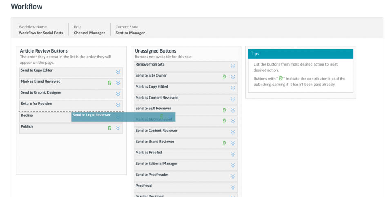Expand Send to Editorial Manager options
This screenshot has width=392, height=197.
pos(233,165)
